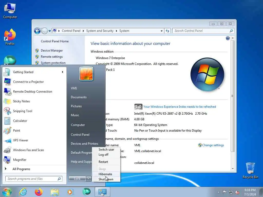
Task: Select Switch user from power menu
Action: point(106,150)
